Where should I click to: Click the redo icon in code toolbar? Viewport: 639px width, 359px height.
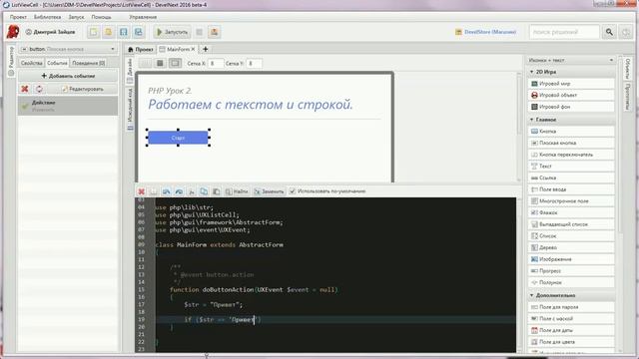(x=179, y=191)
